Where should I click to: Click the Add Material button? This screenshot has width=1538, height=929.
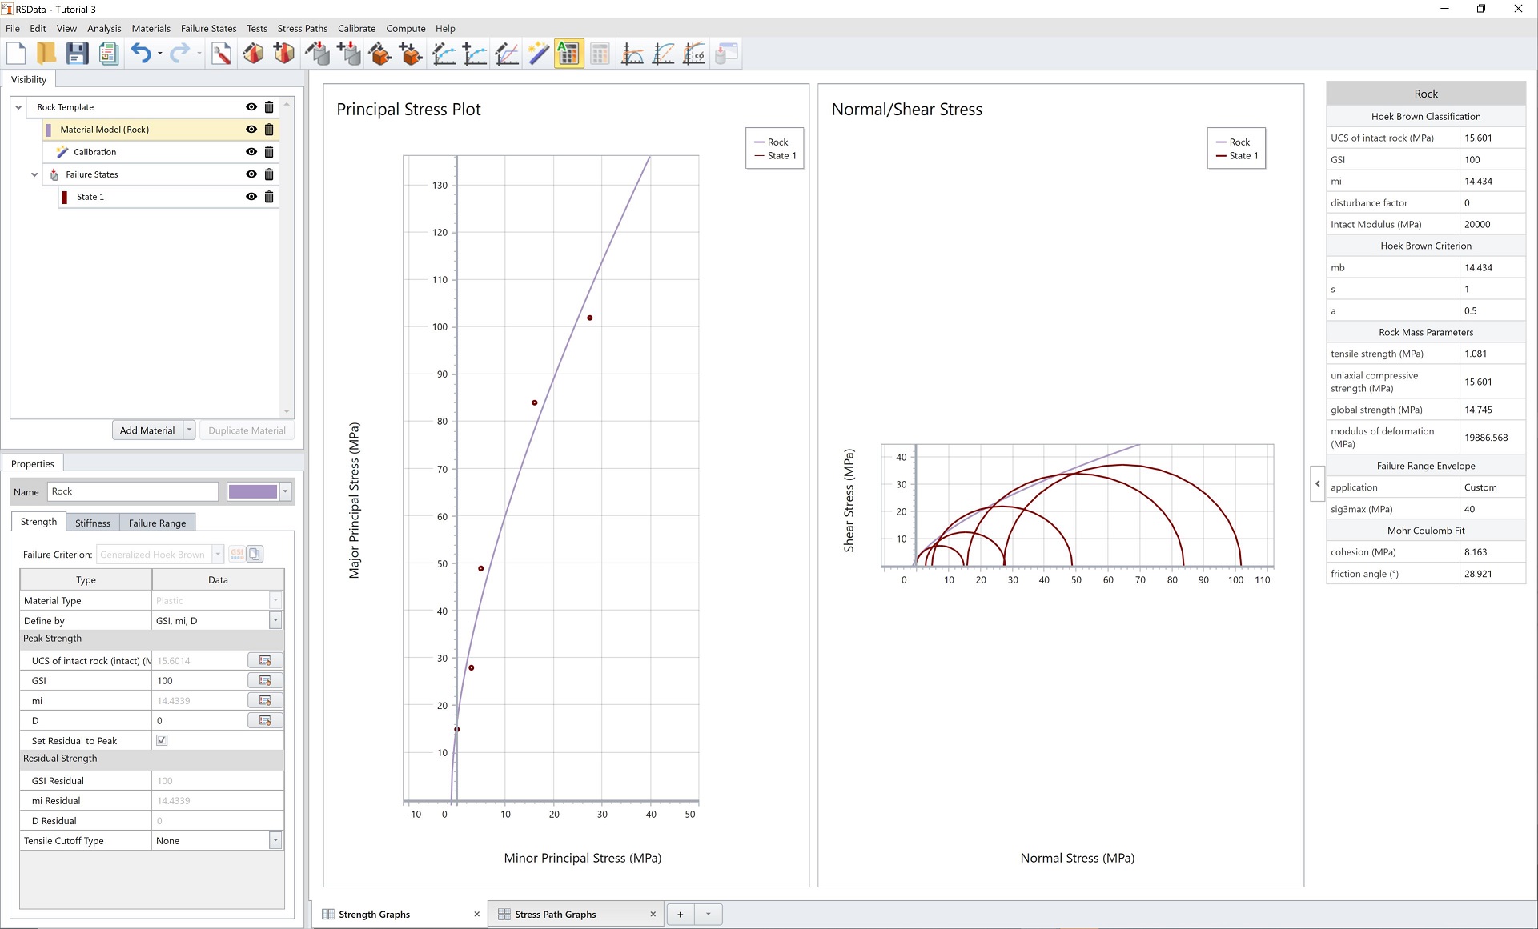[147, 430]
